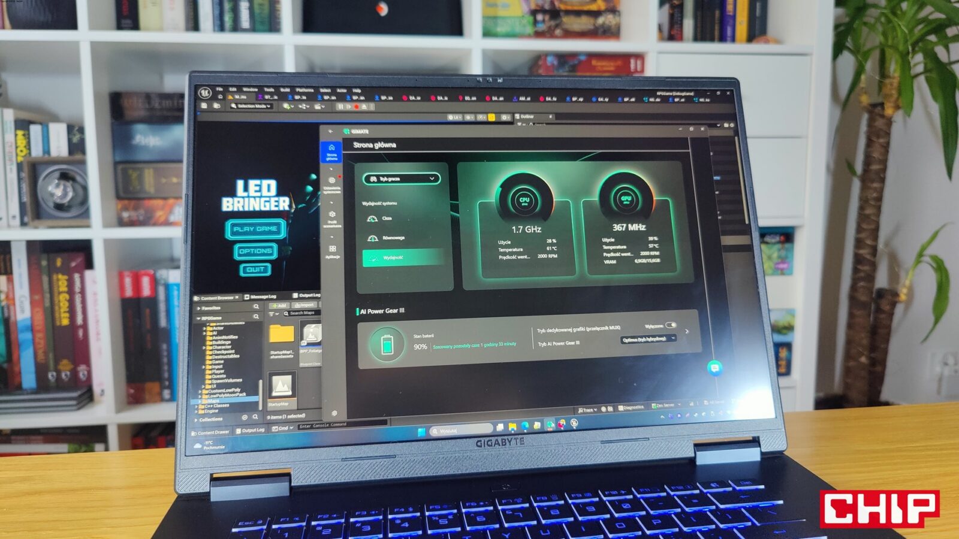959x539 pixels.
Task: Click the Windows Start button
Action: point(421,431)
